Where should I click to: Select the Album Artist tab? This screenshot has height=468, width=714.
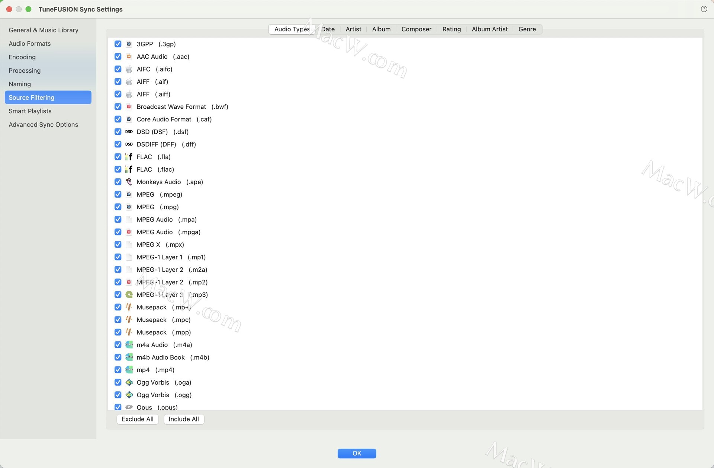489,29
